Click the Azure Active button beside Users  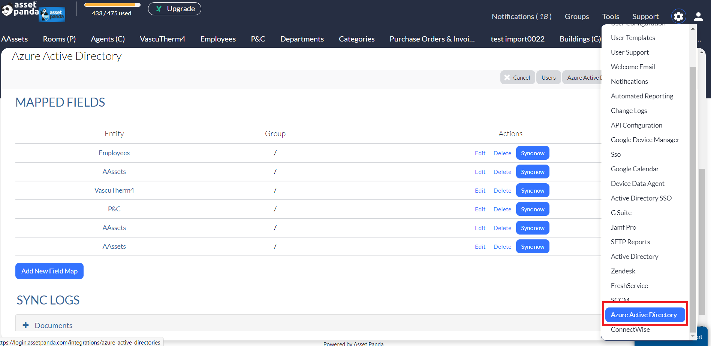coord(582,77)
